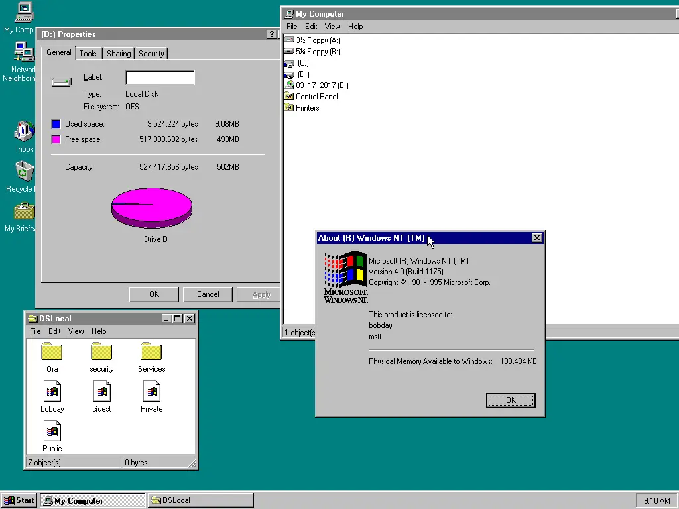The height and width of the screenshot is (509, 679).
Task: Select the Ora folder in DSLocal
Action: (x=52, y=357)
